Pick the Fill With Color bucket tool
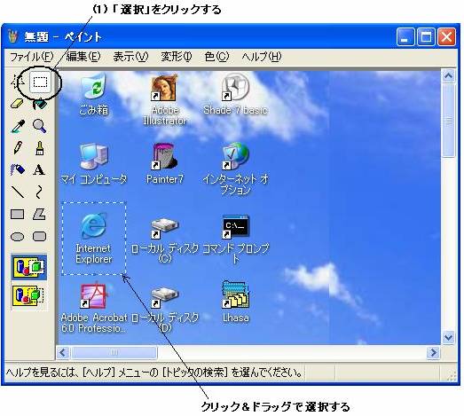Image resolution: width=464 pixels, height=416 pixels. (x=40, y=104)
